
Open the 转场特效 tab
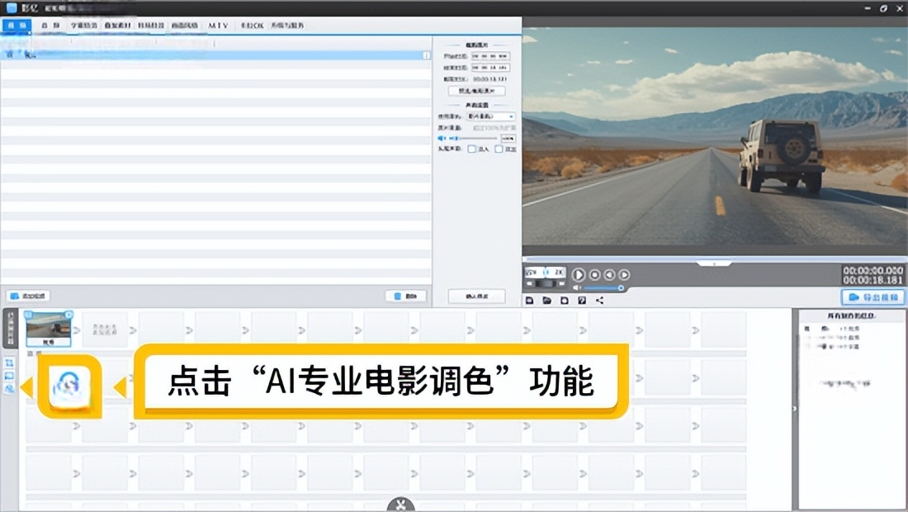point(150,26)
